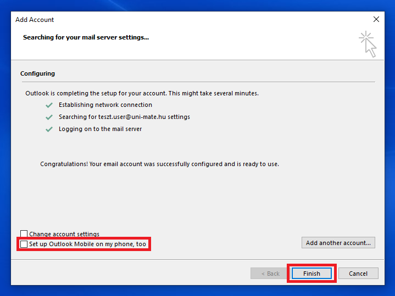
Task: Click the 'Outlook is completing the setup' sentence
Action: (142, 93)
